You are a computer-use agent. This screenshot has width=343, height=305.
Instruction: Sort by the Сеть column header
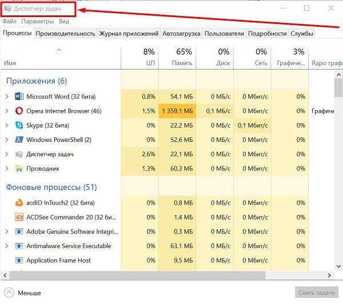tap(252, 58)
